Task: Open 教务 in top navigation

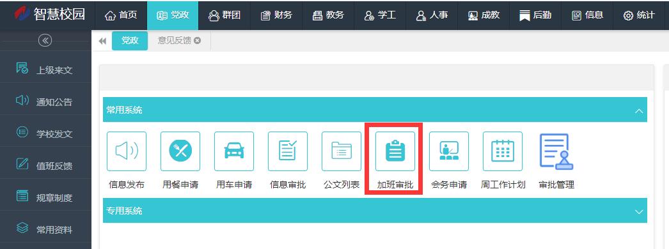Action: [328, 15]
